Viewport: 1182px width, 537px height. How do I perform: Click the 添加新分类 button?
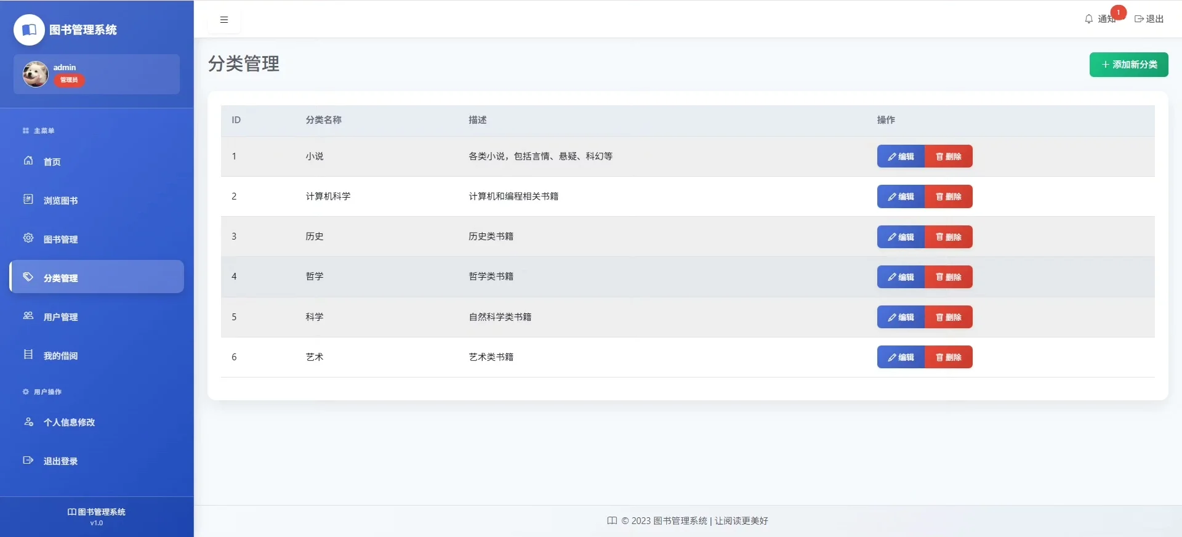(x=1128, y=65)
